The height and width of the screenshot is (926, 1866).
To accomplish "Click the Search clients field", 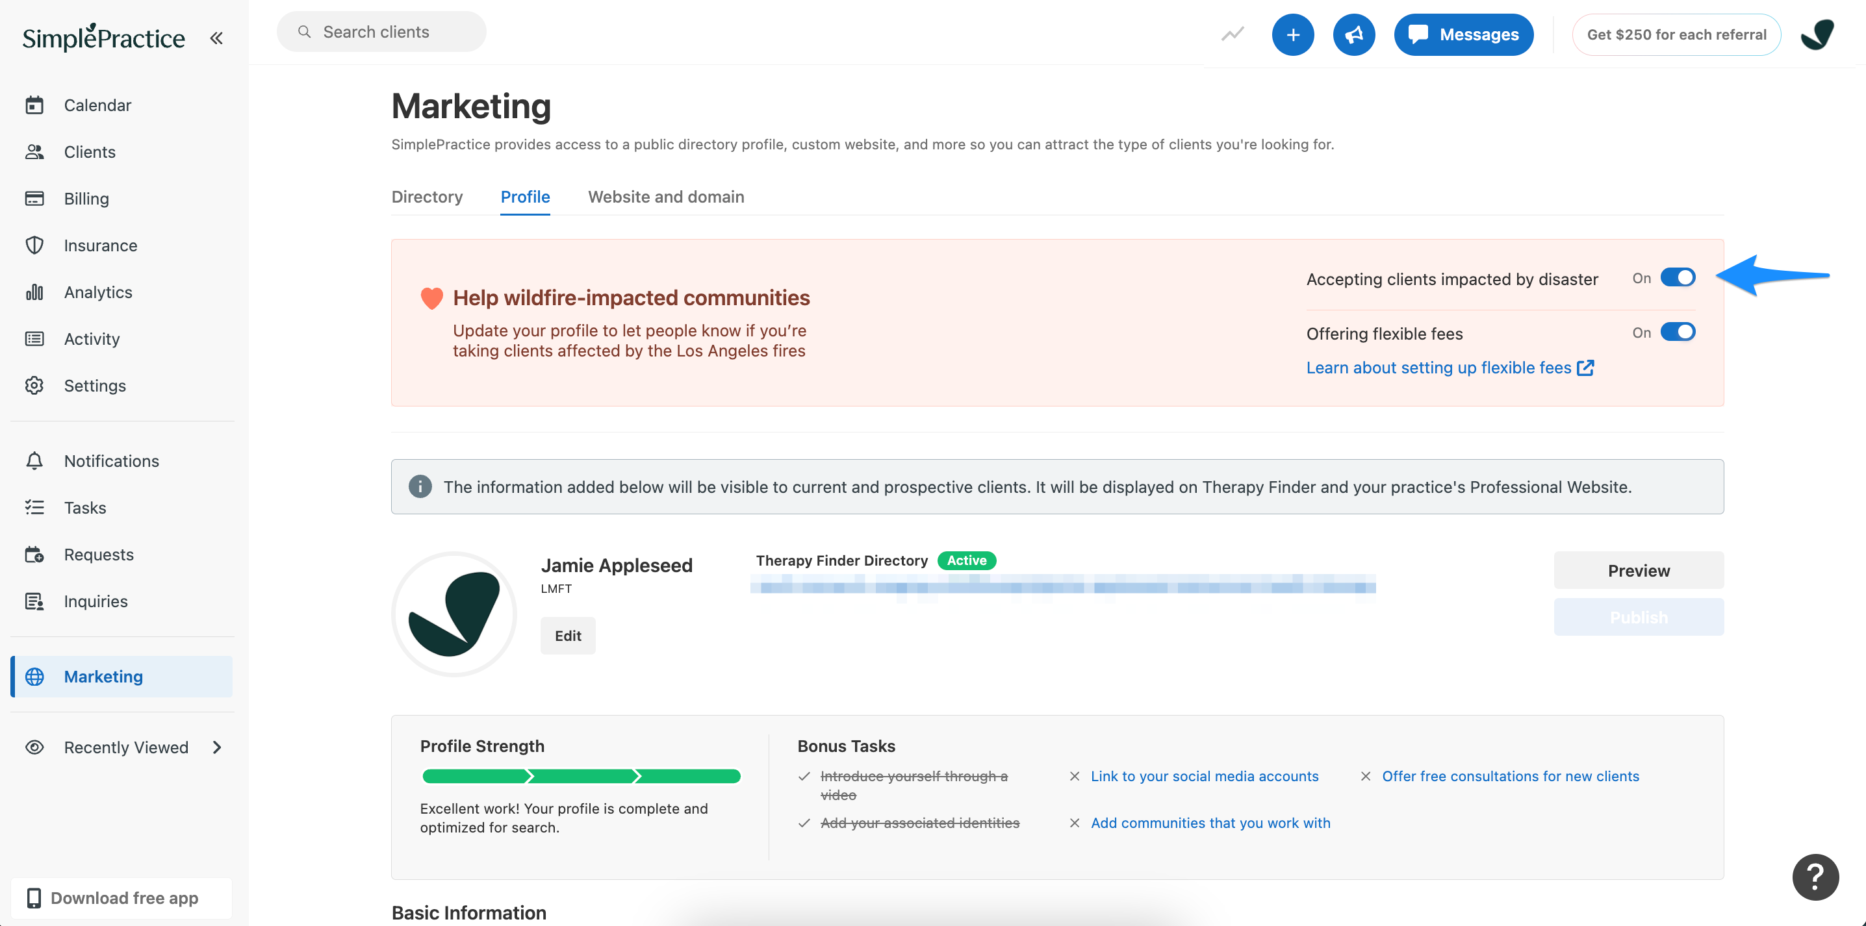I will tap(381, 32).
